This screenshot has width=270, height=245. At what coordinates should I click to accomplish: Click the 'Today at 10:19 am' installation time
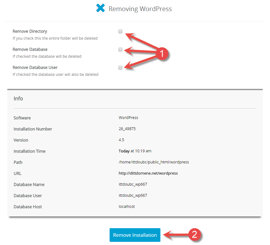point(135,151)
